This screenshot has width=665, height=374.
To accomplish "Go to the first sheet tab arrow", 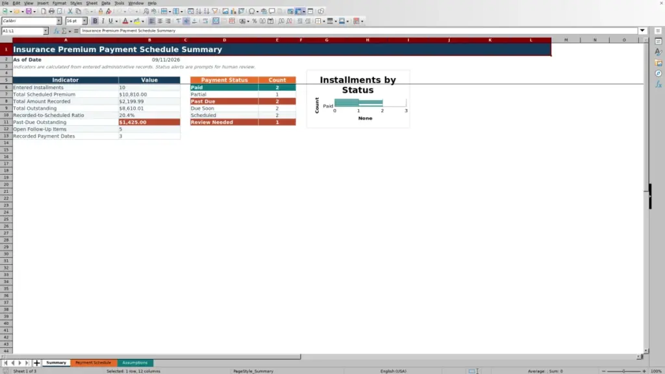I will (x=5, y=362).
